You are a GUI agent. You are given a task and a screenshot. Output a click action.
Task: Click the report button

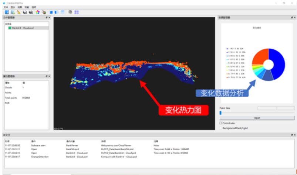pyautogui.click(x=257, y=118)
